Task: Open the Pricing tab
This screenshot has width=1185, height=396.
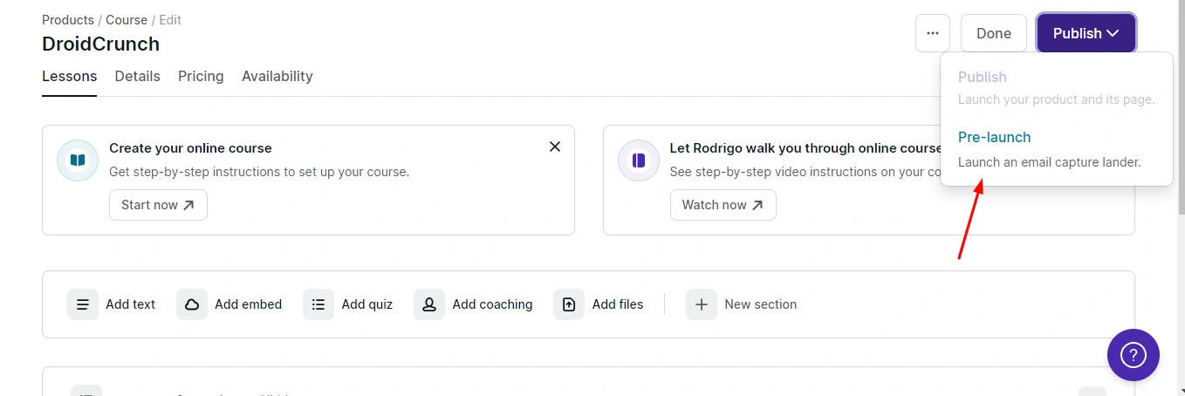Action: click(x=201, y=77)
